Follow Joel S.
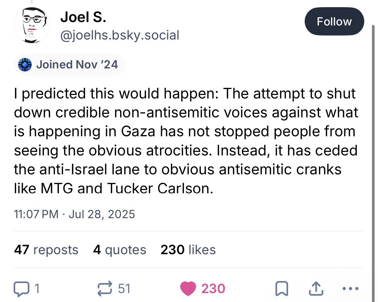The width and height of the screenshot is (378, 302). (x=334, y=21)
